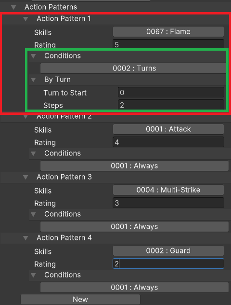
Task: Open the 0067 : Flame skill selector
Action: (168, 31)
